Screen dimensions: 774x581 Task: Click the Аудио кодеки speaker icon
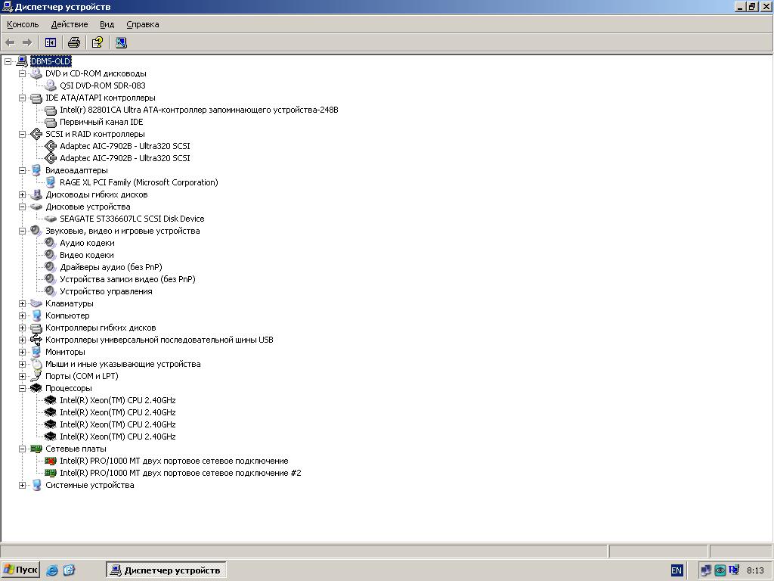click(51, 243)
